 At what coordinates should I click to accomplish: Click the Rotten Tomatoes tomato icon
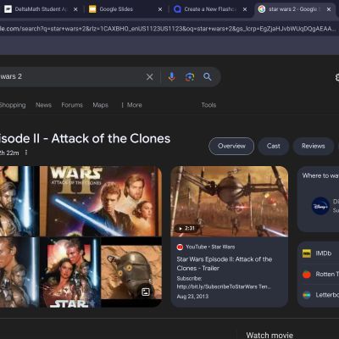click(307, 275)
